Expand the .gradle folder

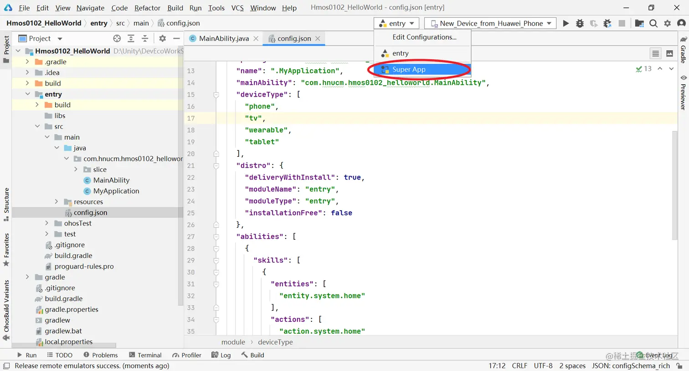27,62
